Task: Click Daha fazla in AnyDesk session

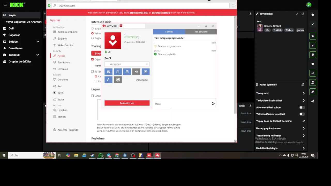Action: pos(142,80)
